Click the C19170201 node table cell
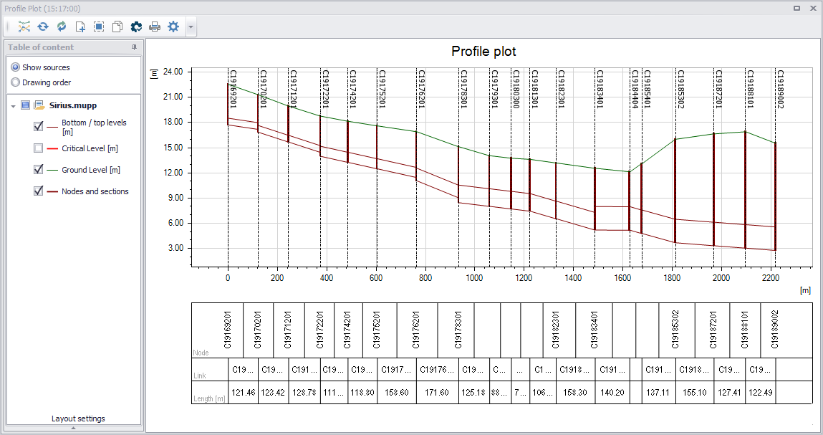Screen dimensions: 823x435 258,330
